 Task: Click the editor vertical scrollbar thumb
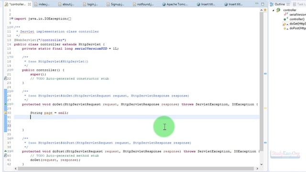(x=262, y=82)
